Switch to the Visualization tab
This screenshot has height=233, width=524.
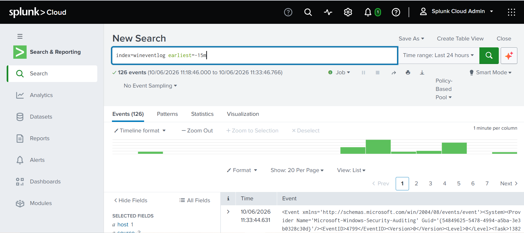click(x=243, y=114)
